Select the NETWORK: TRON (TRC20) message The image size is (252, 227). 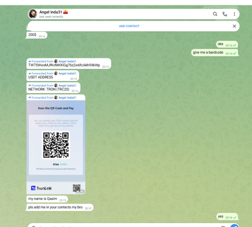click(53, 88)
